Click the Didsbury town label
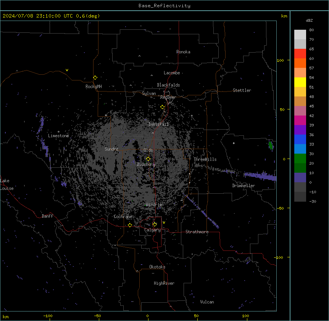Viewport: 329px width, 321px height. [x=146, y=164]
